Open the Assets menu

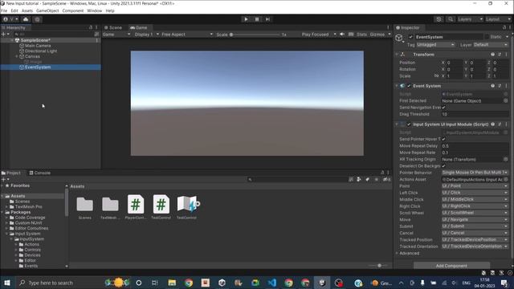(27, 10)
